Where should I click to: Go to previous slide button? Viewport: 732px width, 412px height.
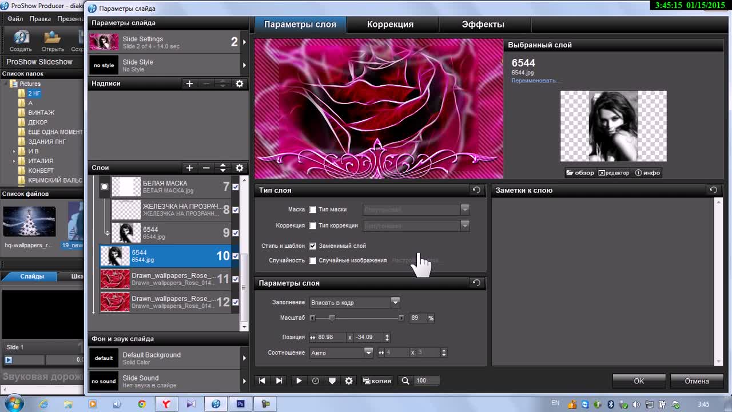click(x=262, y=381)
